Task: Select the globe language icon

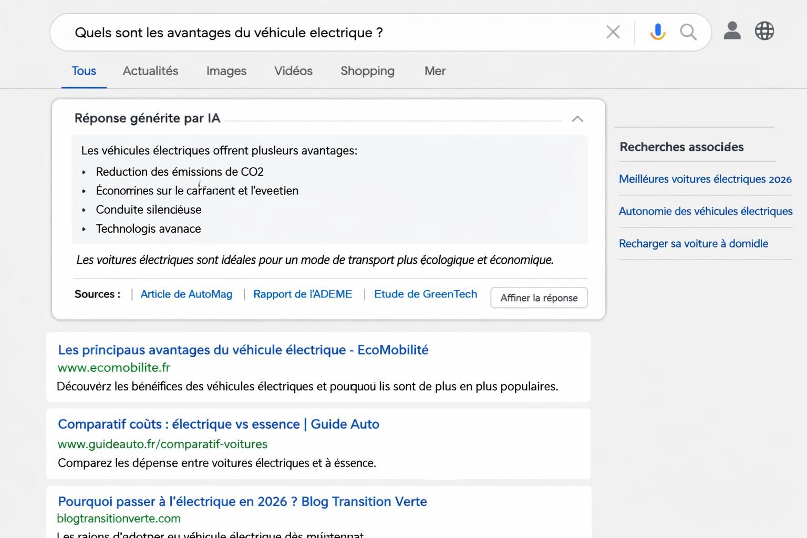Action: (764, 30)
